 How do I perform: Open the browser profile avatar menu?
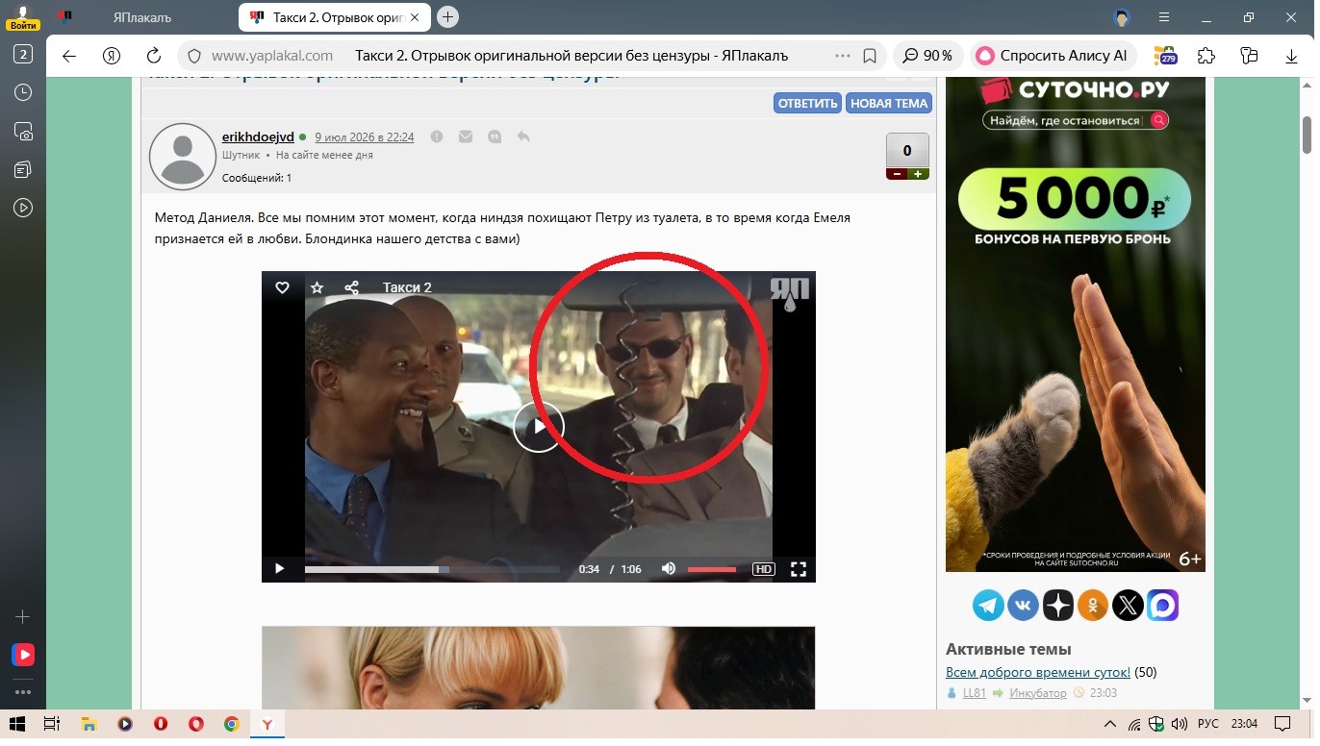tap(1121, 17)
